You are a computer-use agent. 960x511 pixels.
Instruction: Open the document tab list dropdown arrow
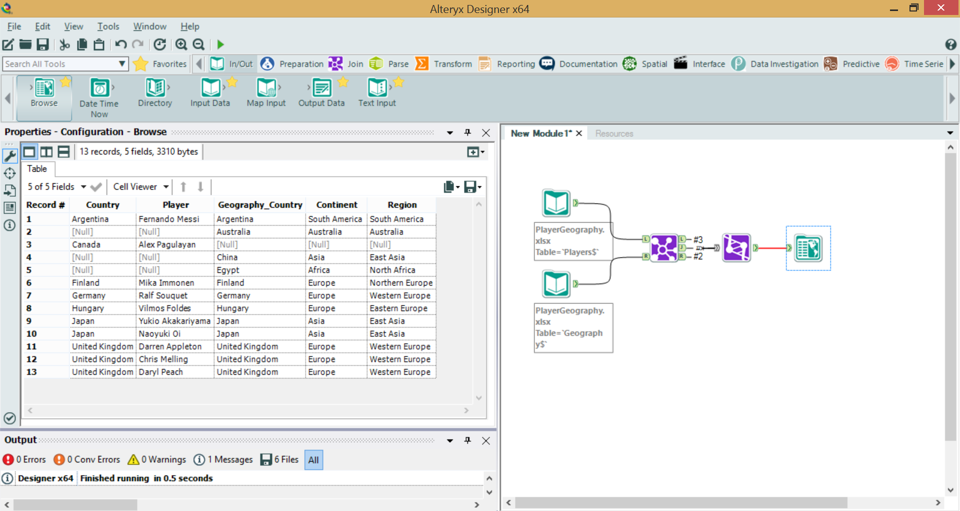(950, 133)
